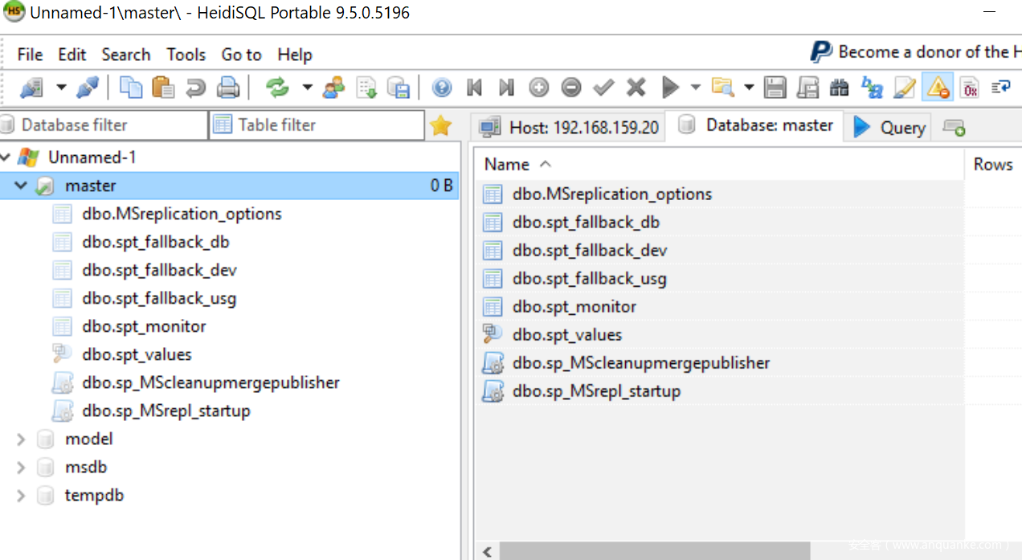Viewport: 1022px width, 560px height.
Task: Click the Help question mark icon
Action: [x=441, y=87]
